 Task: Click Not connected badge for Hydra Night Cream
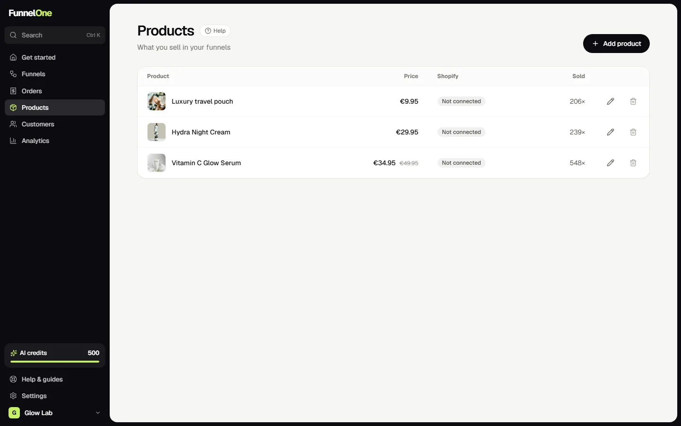[461, 132]
